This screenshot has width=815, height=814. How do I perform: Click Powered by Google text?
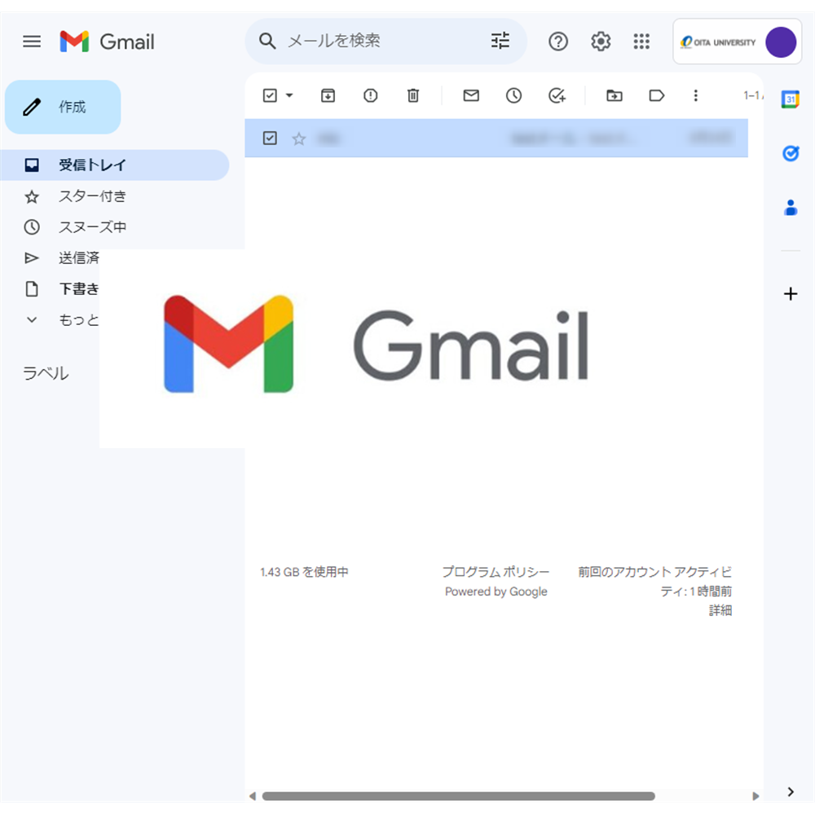pyautogui.click(x=496, y=592)
